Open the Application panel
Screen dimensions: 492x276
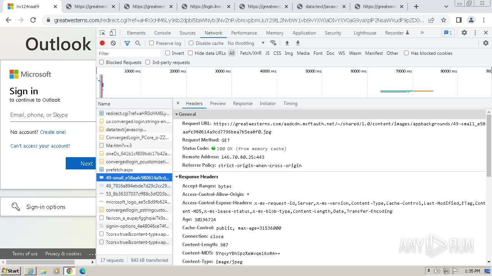[x=304, y=33]
